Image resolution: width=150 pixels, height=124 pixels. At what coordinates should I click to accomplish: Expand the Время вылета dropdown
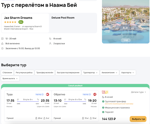10,78
